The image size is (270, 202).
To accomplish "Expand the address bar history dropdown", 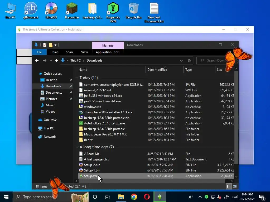I will 181,61.
